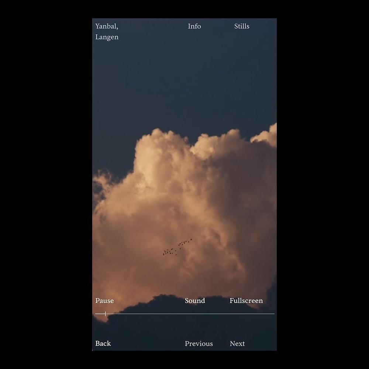Viewport: 369px width, 369px height.
Task: Go to the Next project
Action: pyautogui.click(x=237, y=344)
